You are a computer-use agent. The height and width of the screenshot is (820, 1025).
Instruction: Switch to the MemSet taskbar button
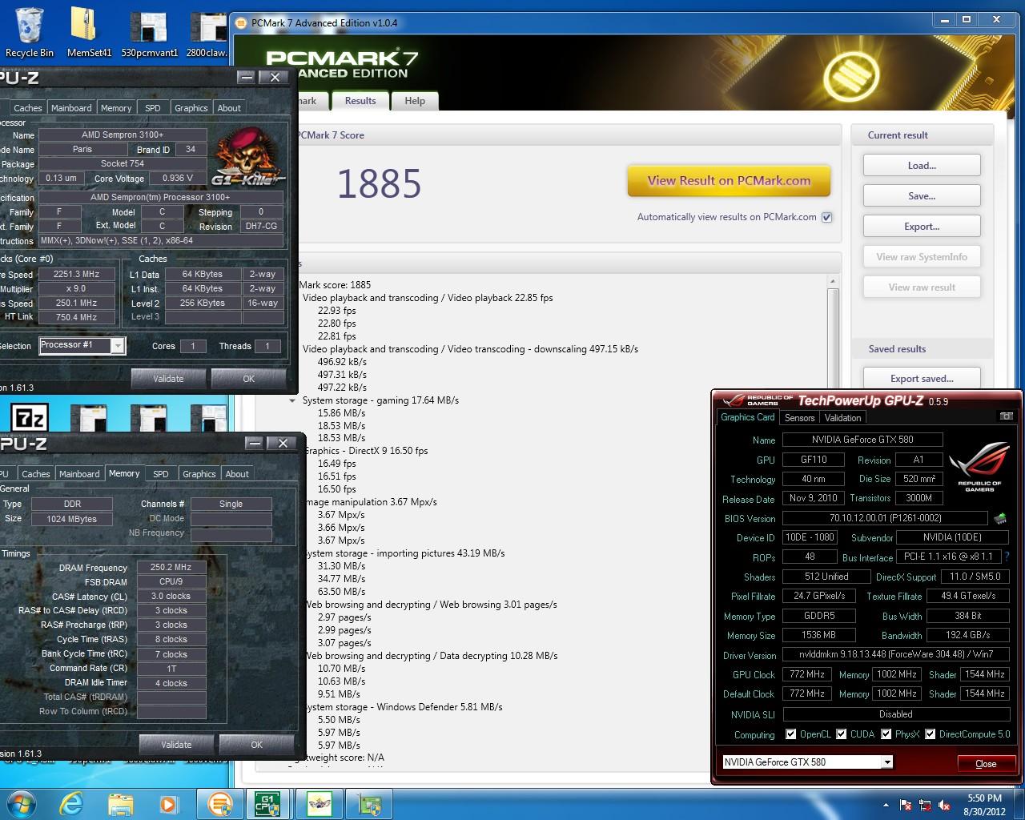(x=319, y=804)
